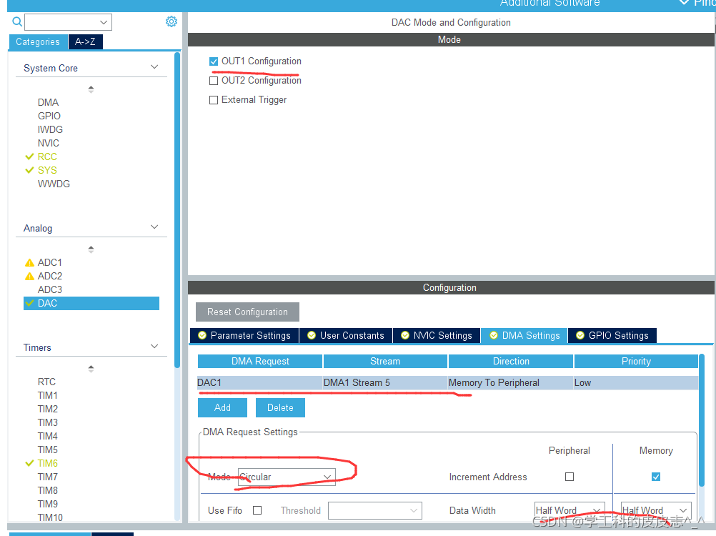Collapse the Analog category

(154, 227)
